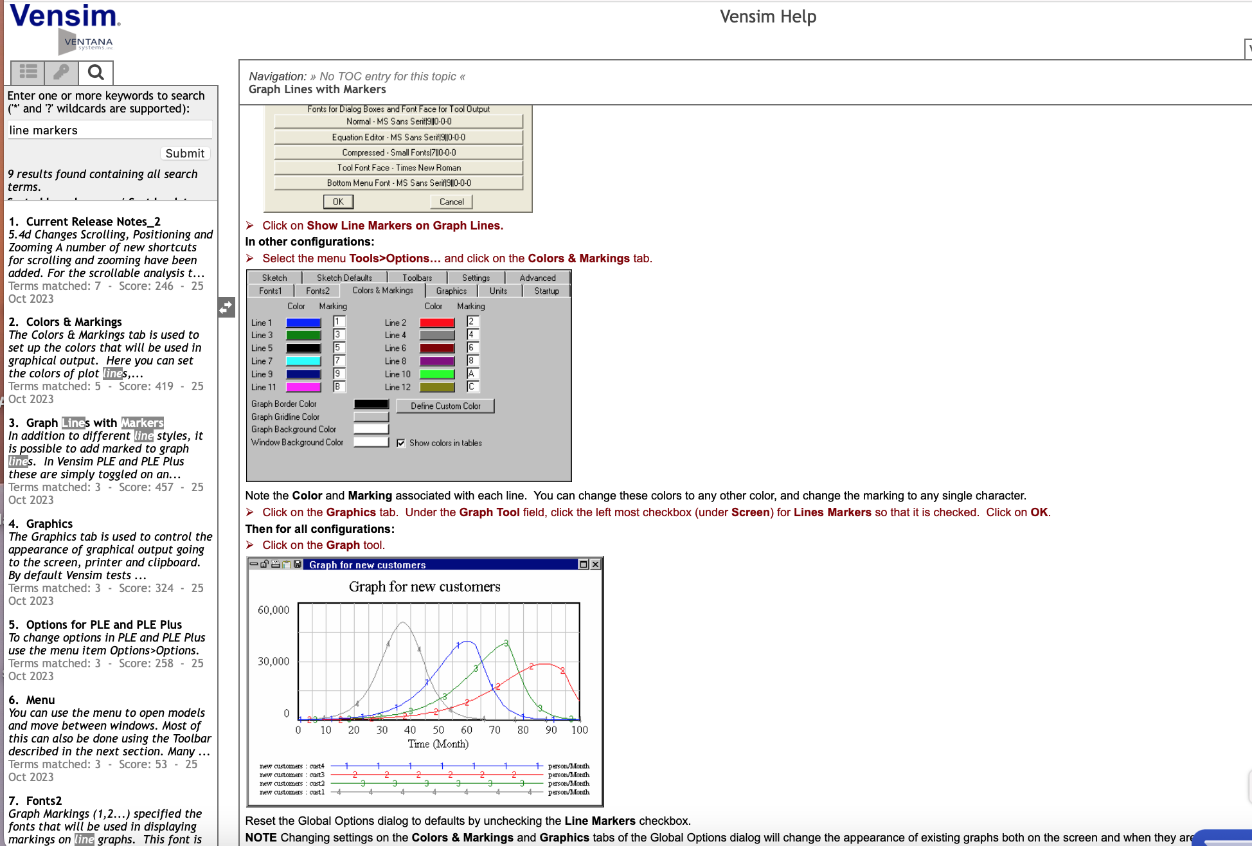The height and width of the screenshot is (846, 1252).
Task: Click the Key/Index icon in sidebar
Action: [60, 72]
